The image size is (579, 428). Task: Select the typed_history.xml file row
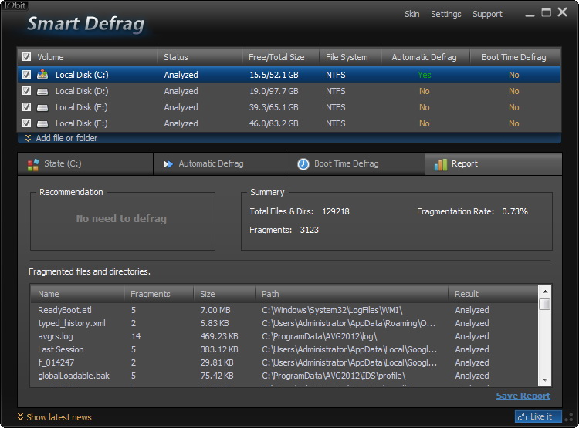point(284,323)
